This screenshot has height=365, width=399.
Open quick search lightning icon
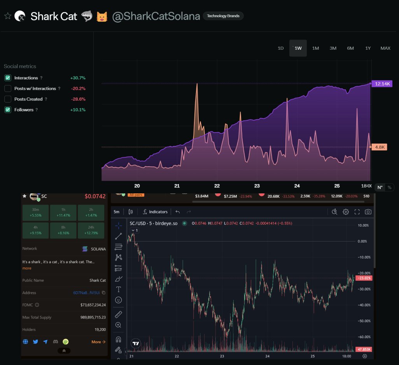click(334, 212)
